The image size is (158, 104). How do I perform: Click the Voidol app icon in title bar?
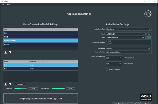2,1
